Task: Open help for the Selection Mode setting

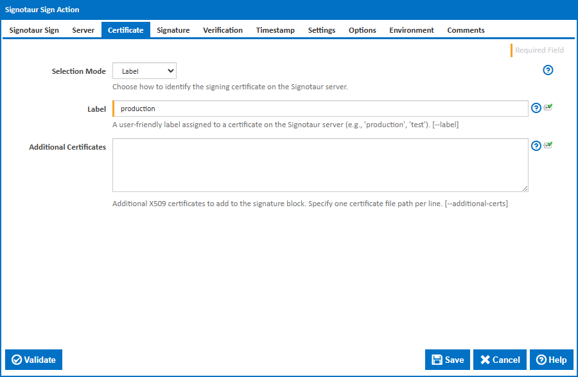Action: pyautogui.click(x=548, y=70)
